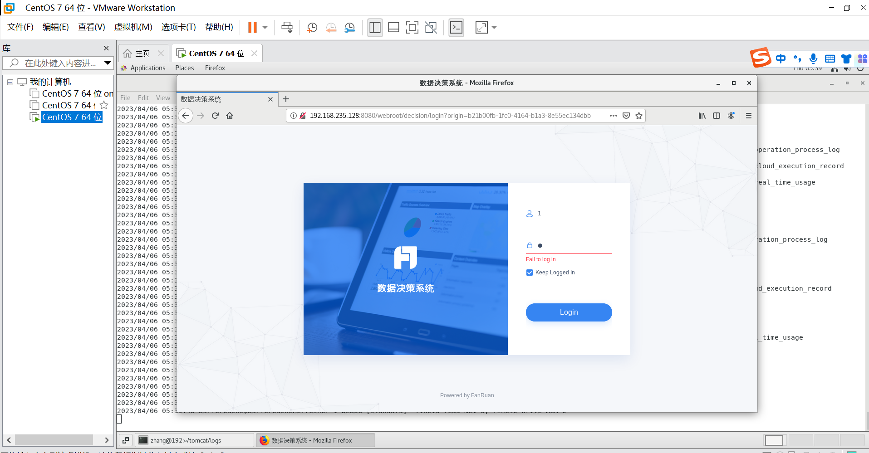Toggle the thumbnail bar view icon
Screen dimensions: 869x453
(393, 28)
